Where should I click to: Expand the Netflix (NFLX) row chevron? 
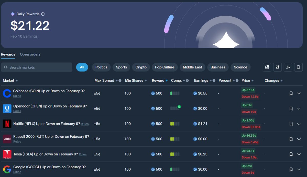pyautogui.click(x=299, y=124)
